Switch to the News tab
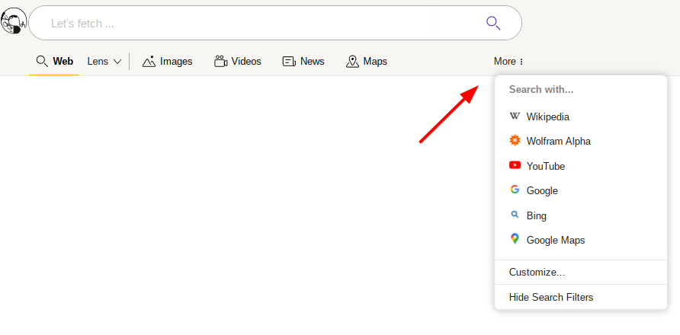Screen dimensions: 680x335 pos(303,62)
